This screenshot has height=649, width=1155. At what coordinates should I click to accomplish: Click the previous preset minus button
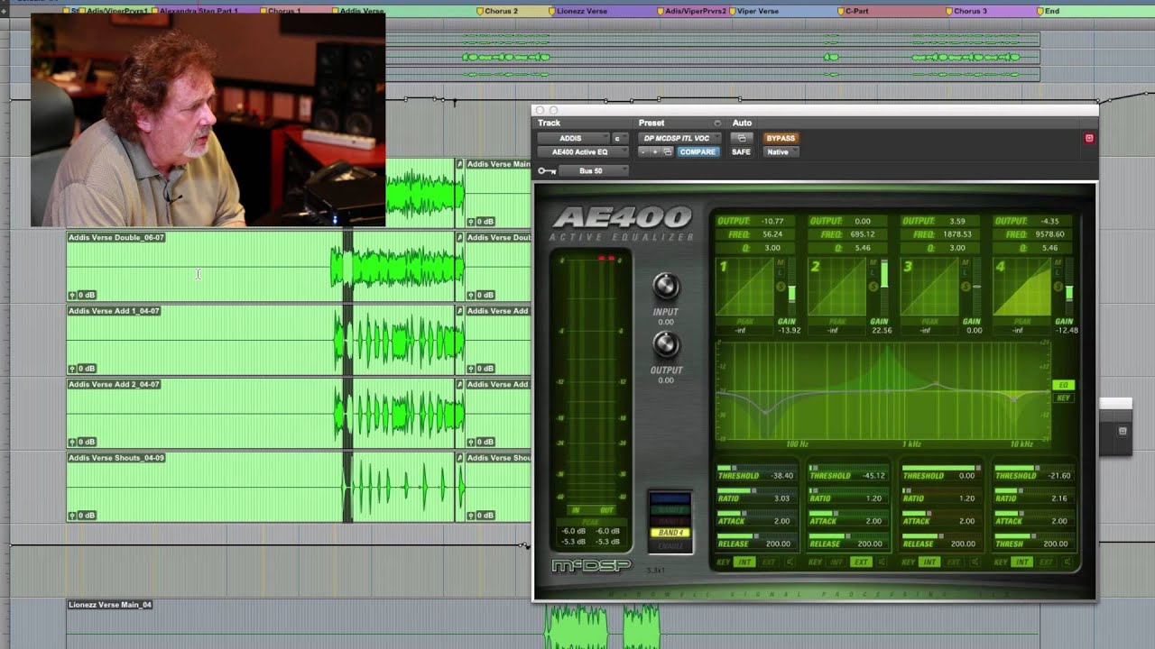point(642,152)
